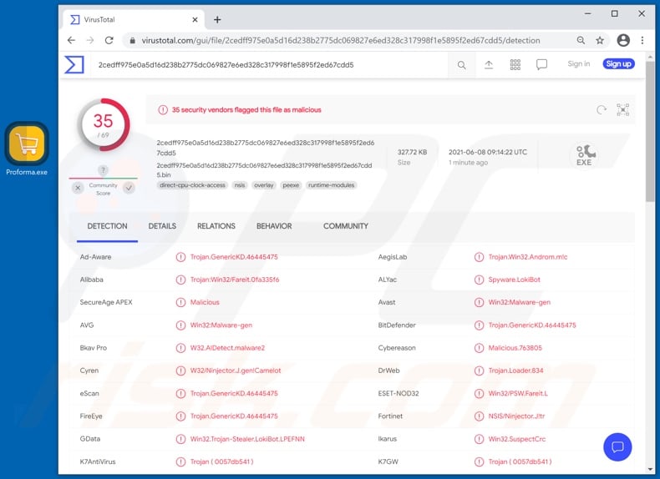Click the page vertical scrollbar thumb
Image resolution: width=660 pixels, height=479 pixels.
[x=650, y=131]
